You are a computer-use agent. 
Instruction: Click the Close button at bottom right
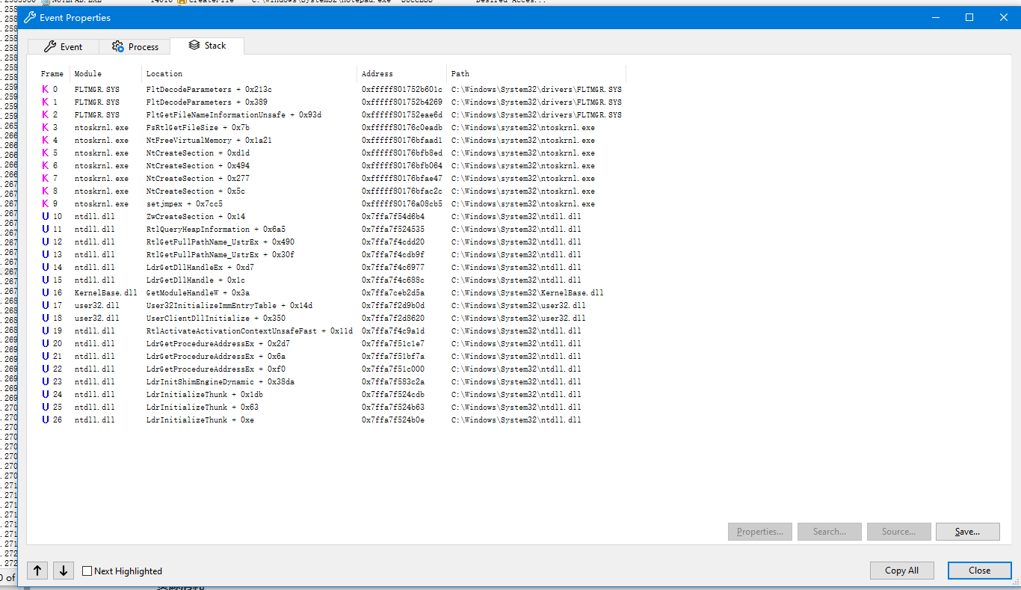(979, 571)
